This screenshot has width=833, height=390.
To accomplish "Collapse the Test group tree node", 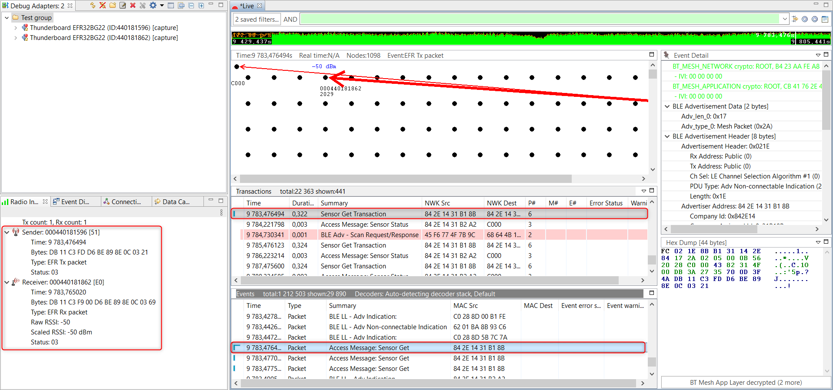I will pos(7,18).
